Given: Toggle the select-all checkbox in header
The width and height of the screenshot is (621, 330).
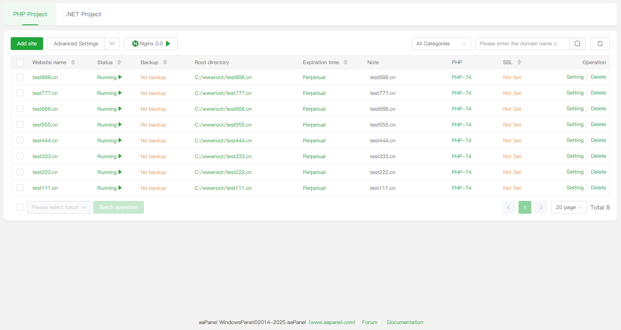Looking at the screenshot, I should coord(20,62).
